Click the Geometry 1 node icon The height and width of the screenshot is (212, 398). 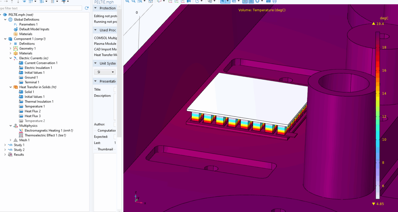coord(16,48)
